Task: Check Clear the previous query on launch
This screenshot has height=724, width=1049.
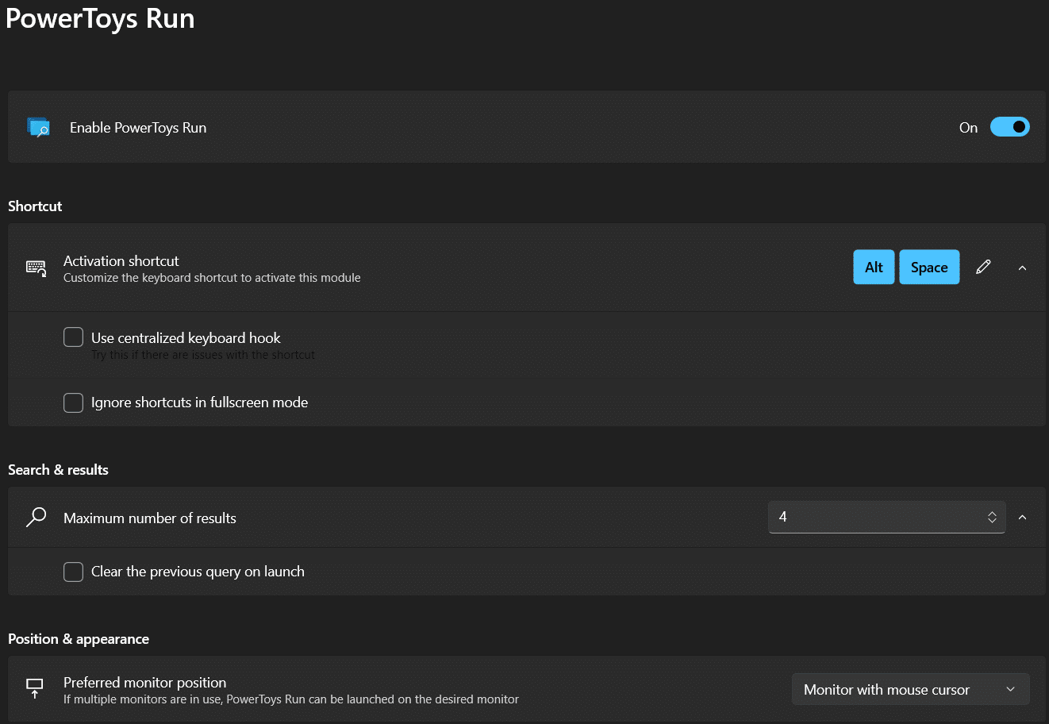Action: [x=74, y=572]
